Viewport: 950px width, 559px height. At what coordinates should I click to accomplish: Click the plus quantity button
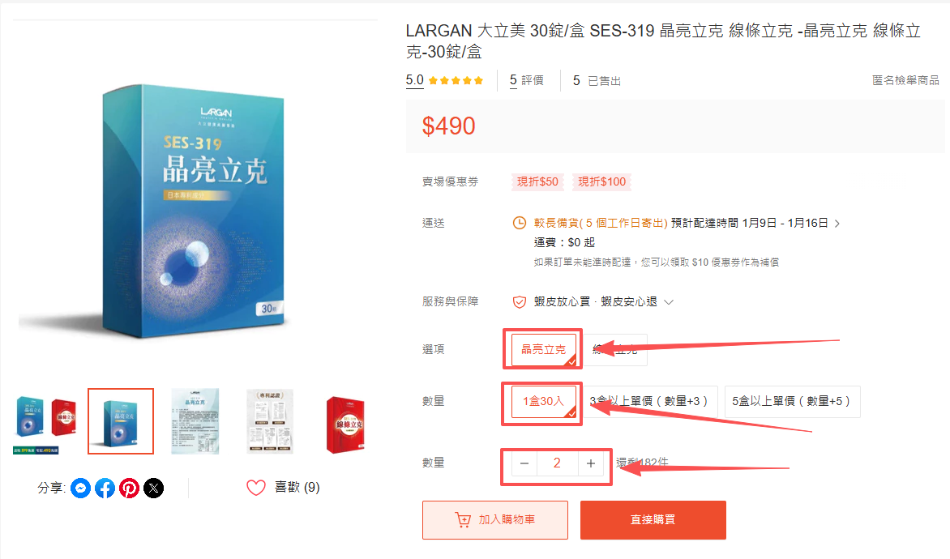(x=591, y=464)
